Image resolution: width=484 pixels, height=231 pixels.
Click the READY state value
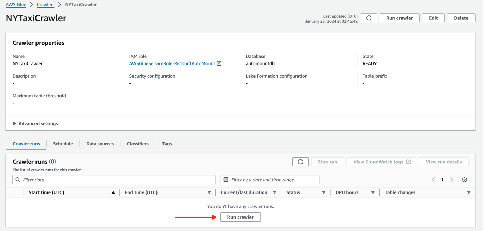coord(370,63)
